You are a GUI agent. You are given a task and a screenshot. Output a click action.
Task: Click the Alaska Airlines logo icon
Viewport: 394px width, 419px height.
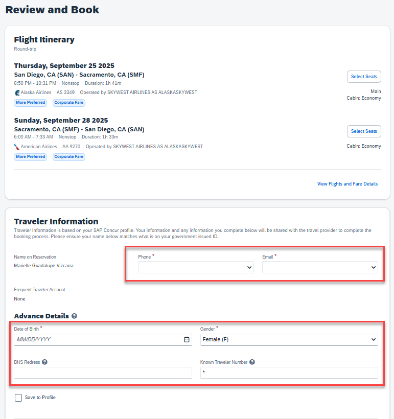pos(17,92)
